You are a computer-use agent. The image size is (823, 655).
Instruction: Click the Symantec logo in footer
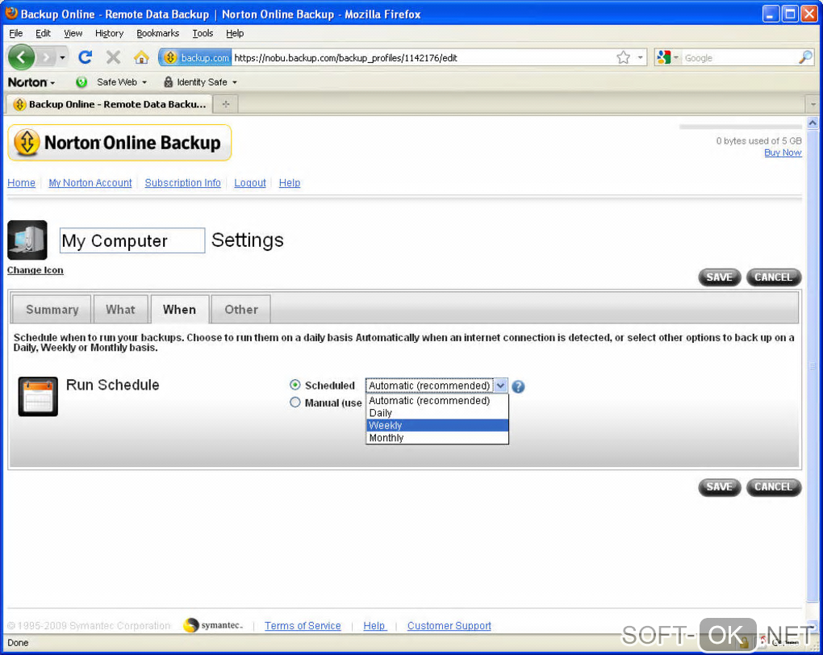[x=213, y=625]
